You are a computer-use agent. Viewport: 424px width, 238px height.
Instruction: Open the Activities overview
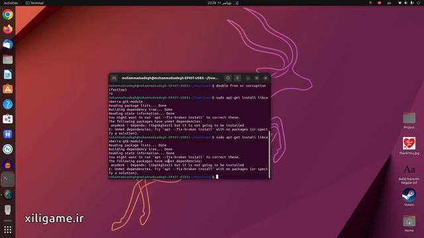point(11,3)
